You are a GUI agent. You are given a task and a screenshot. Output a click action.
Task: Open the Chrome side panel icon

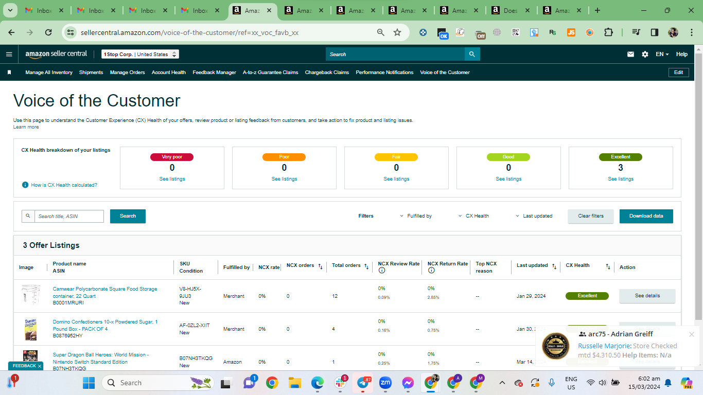(655, 32)
